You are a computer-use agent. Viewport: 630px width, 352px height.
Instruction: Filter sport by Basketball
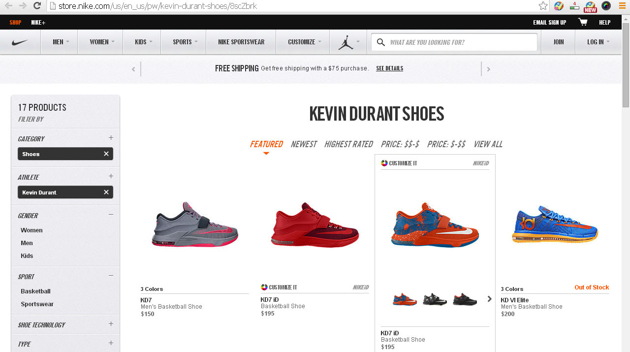tap(35, 291)
